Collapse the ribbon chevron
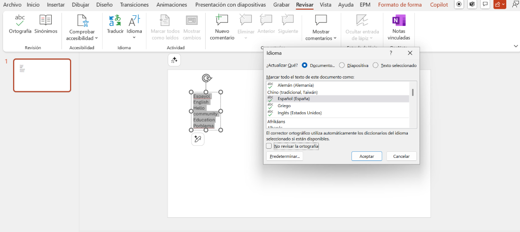Screen dimensions: 520x232 (x=516, y=46)
